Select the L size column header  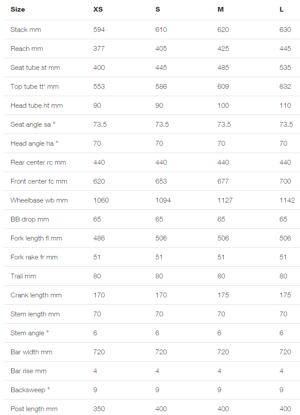coord(281,9)
